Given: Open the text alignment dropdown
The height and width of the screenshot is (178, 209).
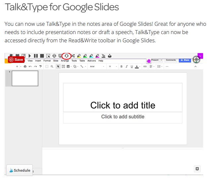Looking at the screenshot, I should tap(152, 67).
